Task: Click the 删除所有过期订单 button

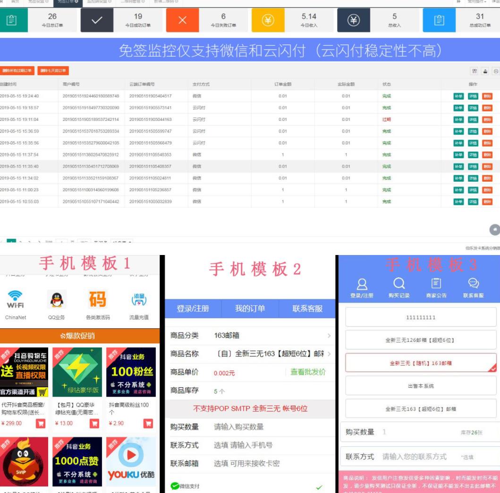Action: tap(17, 70)
